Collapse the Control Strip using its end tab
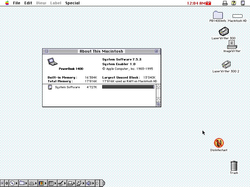This screenshot has height=187, width=250. [103, 183]
